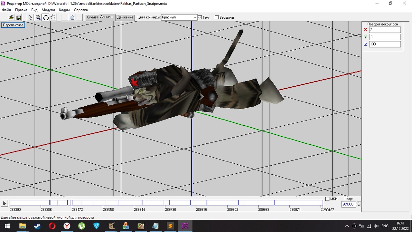Switch to the Скелет tab
412x232 pixels.
(92, 17)
